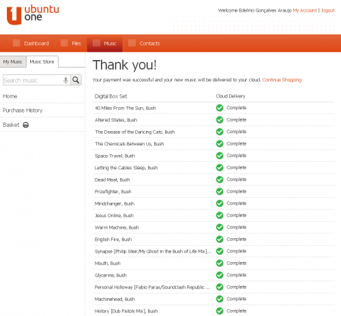Image resolution: width=341 pixels, height=316 pixels.
Task: Click green check for Machinehead
Action: tap(220, 299)
